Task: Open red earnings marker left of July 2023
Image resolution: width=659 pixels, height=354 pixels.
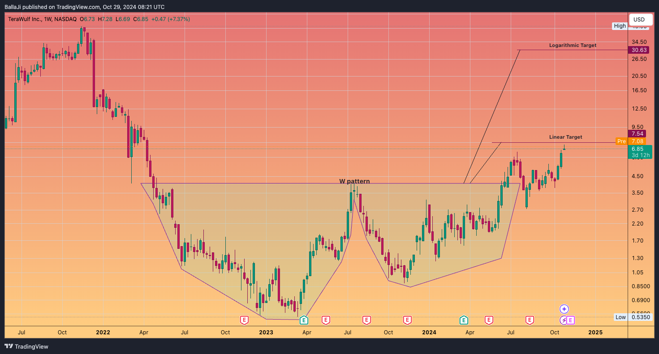Action: click(326, 320)
